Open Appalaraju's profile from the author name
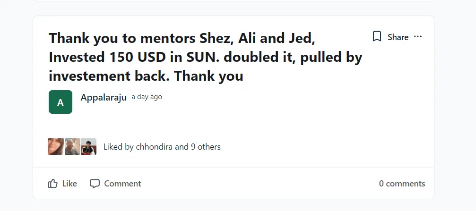 click(104, 97)
